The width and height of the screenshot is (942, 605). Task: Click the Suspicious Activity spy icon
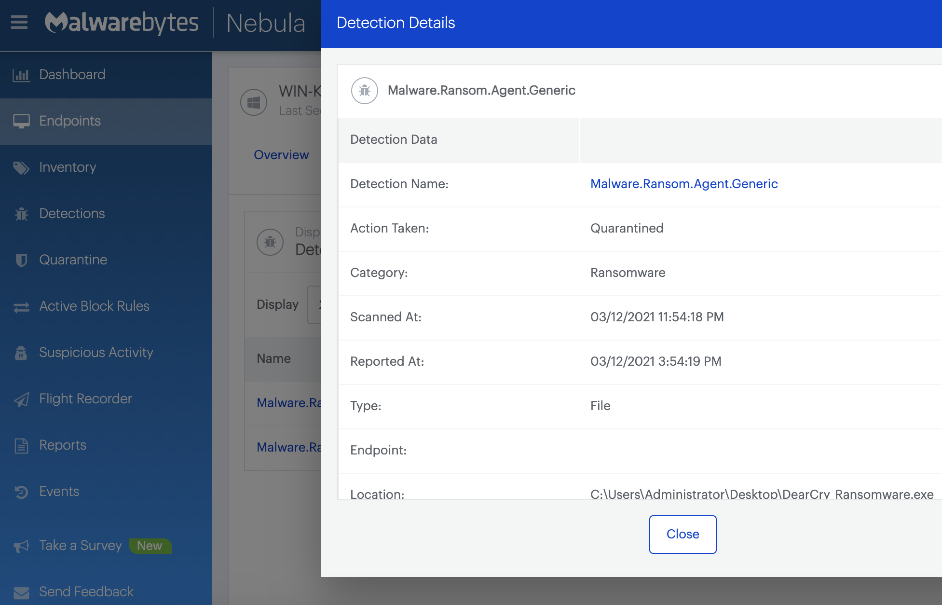click(21, 353)
